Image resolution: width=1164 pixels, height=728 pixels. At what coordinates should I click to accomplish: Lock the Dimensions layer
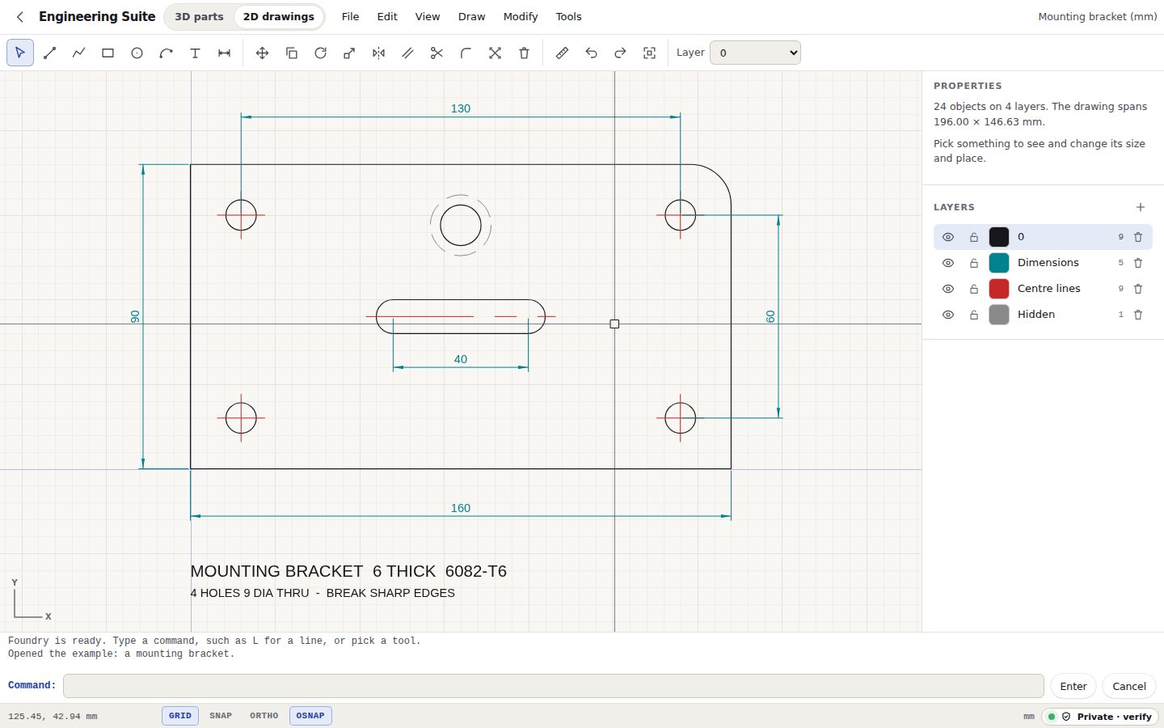click(x=974, y=263)
